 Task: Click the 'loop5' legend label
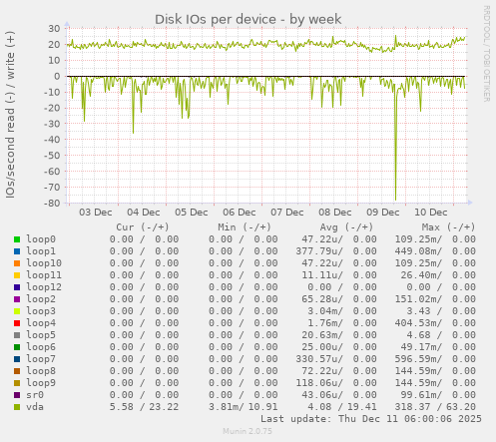[41, 335]
